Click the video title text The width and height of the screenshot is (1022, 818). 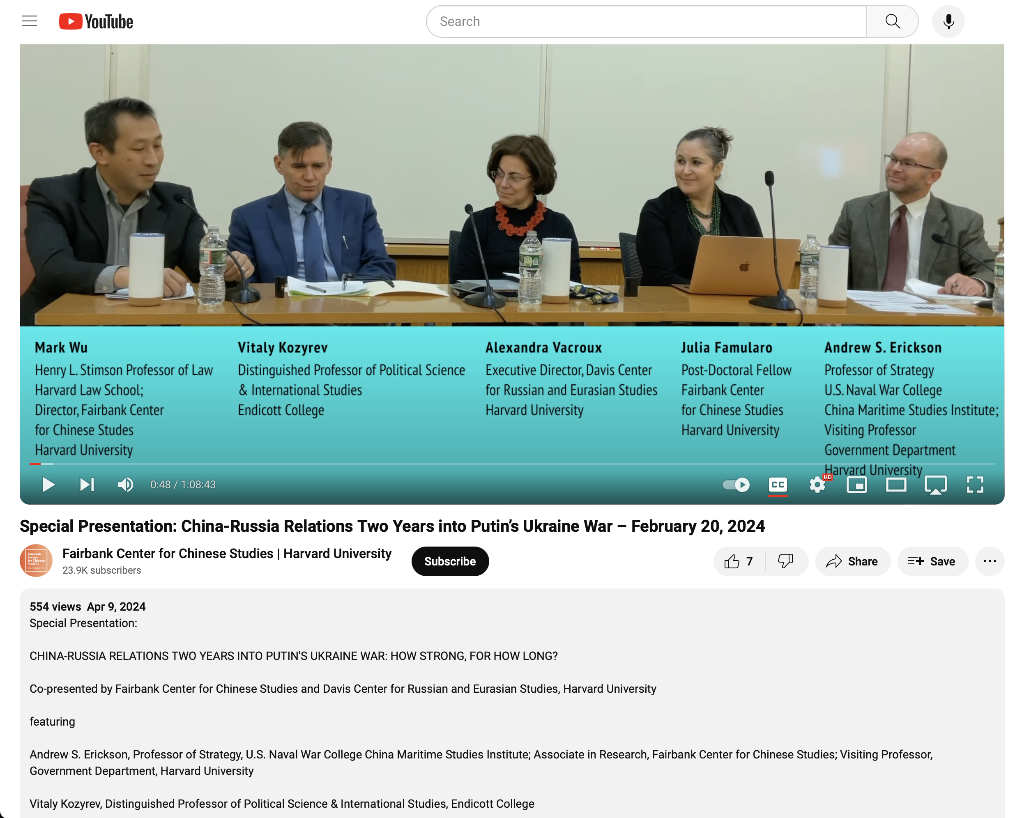(392, 526)
